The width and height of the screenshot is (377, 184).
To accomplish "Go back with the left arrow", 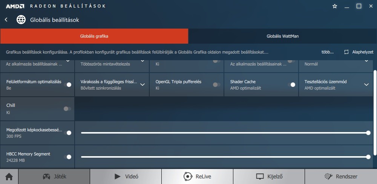I will (6, 20).
